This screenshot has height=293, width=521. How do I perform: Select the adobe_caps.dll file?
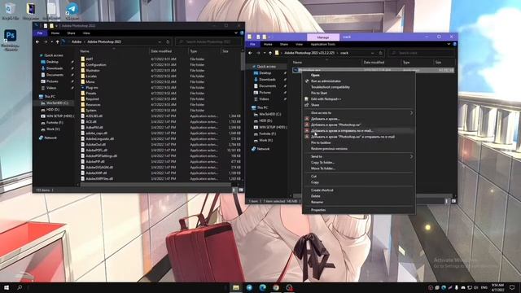[96, 133]
